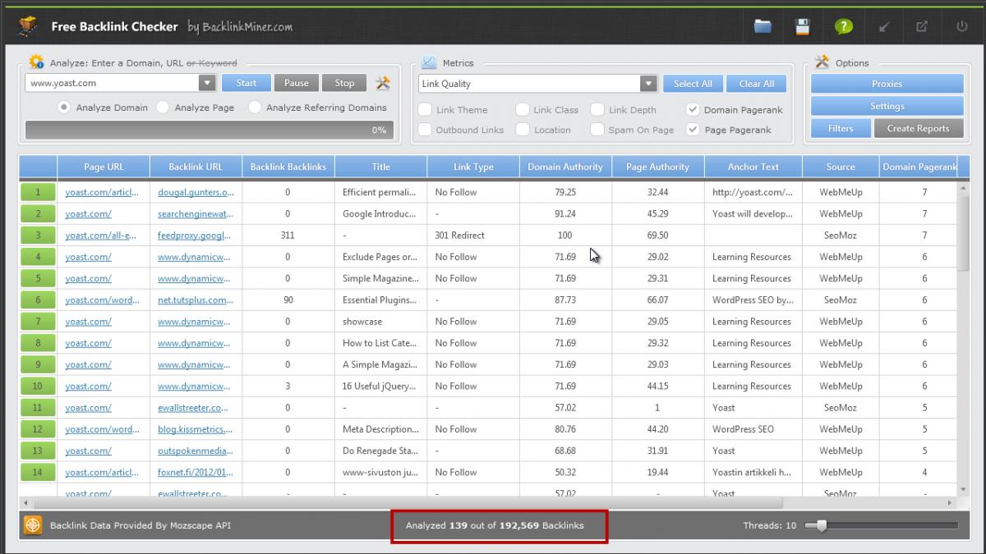Select row number 3 green cell

point(38,235)
